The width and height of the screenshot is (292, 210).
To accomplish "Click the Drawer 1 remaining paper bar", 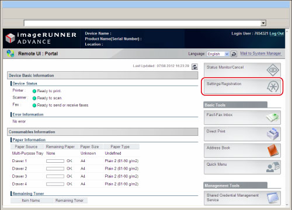I will tap(55, 161).
